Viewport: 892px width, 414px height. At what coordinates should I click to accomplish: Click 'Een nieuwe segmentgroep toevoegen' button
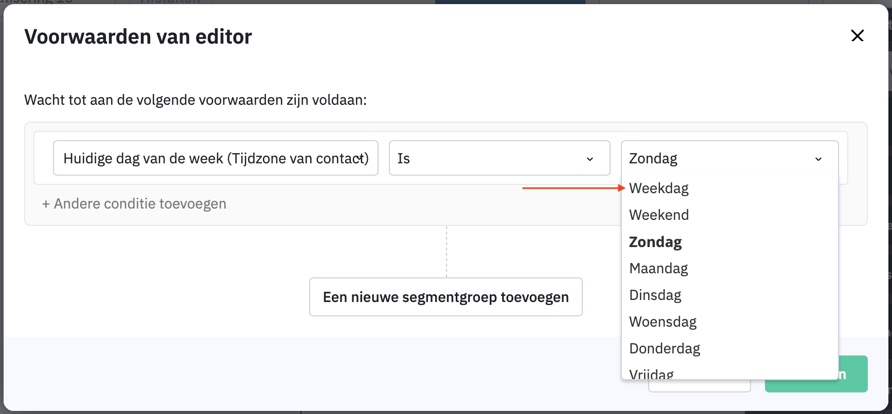tap(446, 297)
